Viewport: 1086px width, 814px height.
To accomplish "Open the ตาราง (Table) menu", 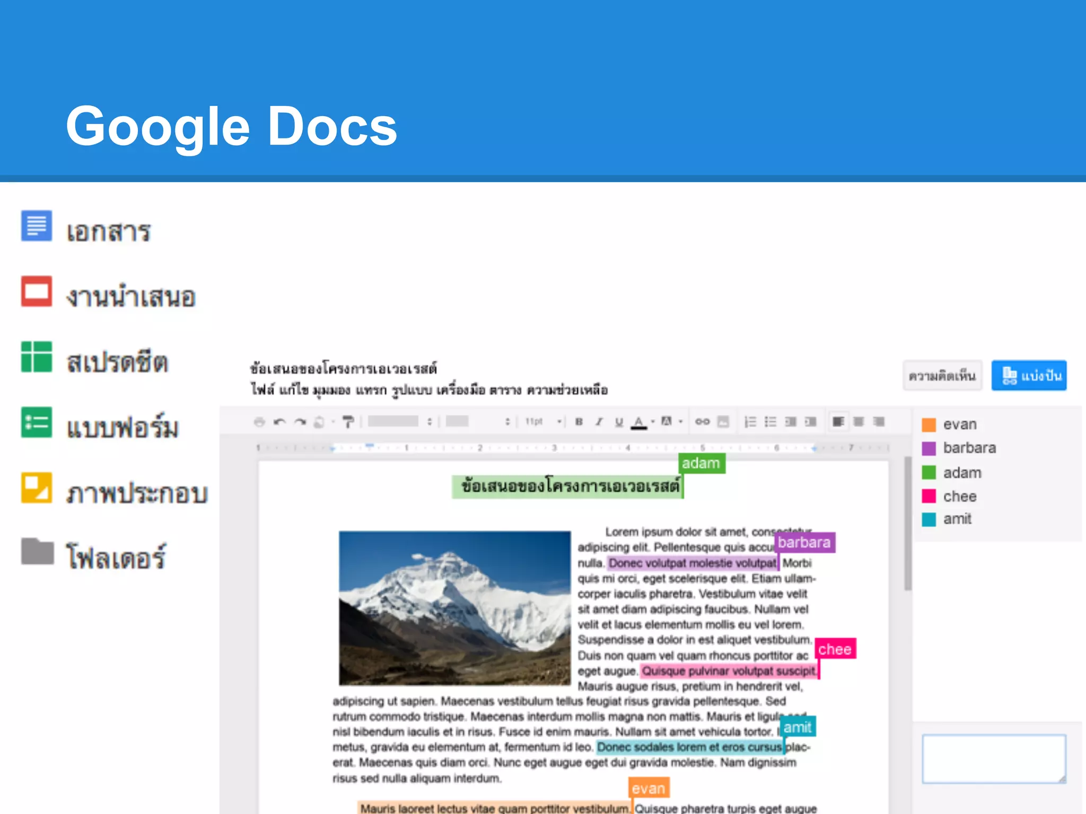I will 506,390.
